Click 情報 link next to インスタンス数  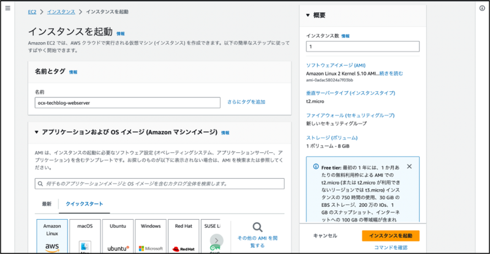coord(345,36)
